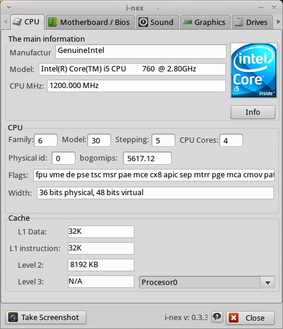Screen dimensions: 283x329
Task: Click the L1 instruction field
Action: click(101, 248)
